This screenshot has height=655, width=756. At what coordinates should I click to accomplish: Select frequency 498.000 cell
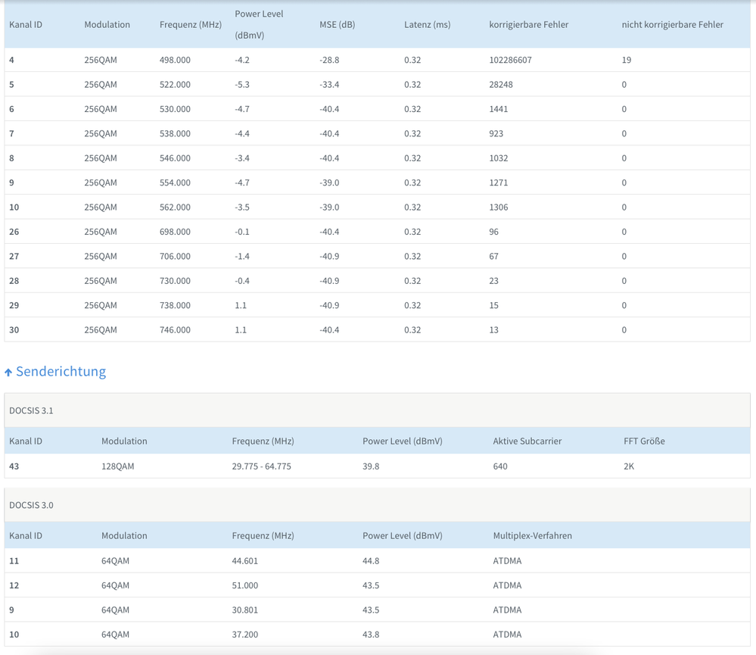click(x=175, y=60)
